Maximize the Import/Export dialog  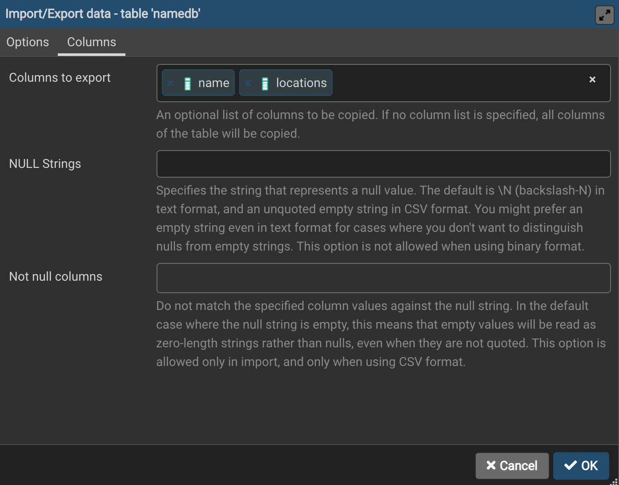pos(604,16)
